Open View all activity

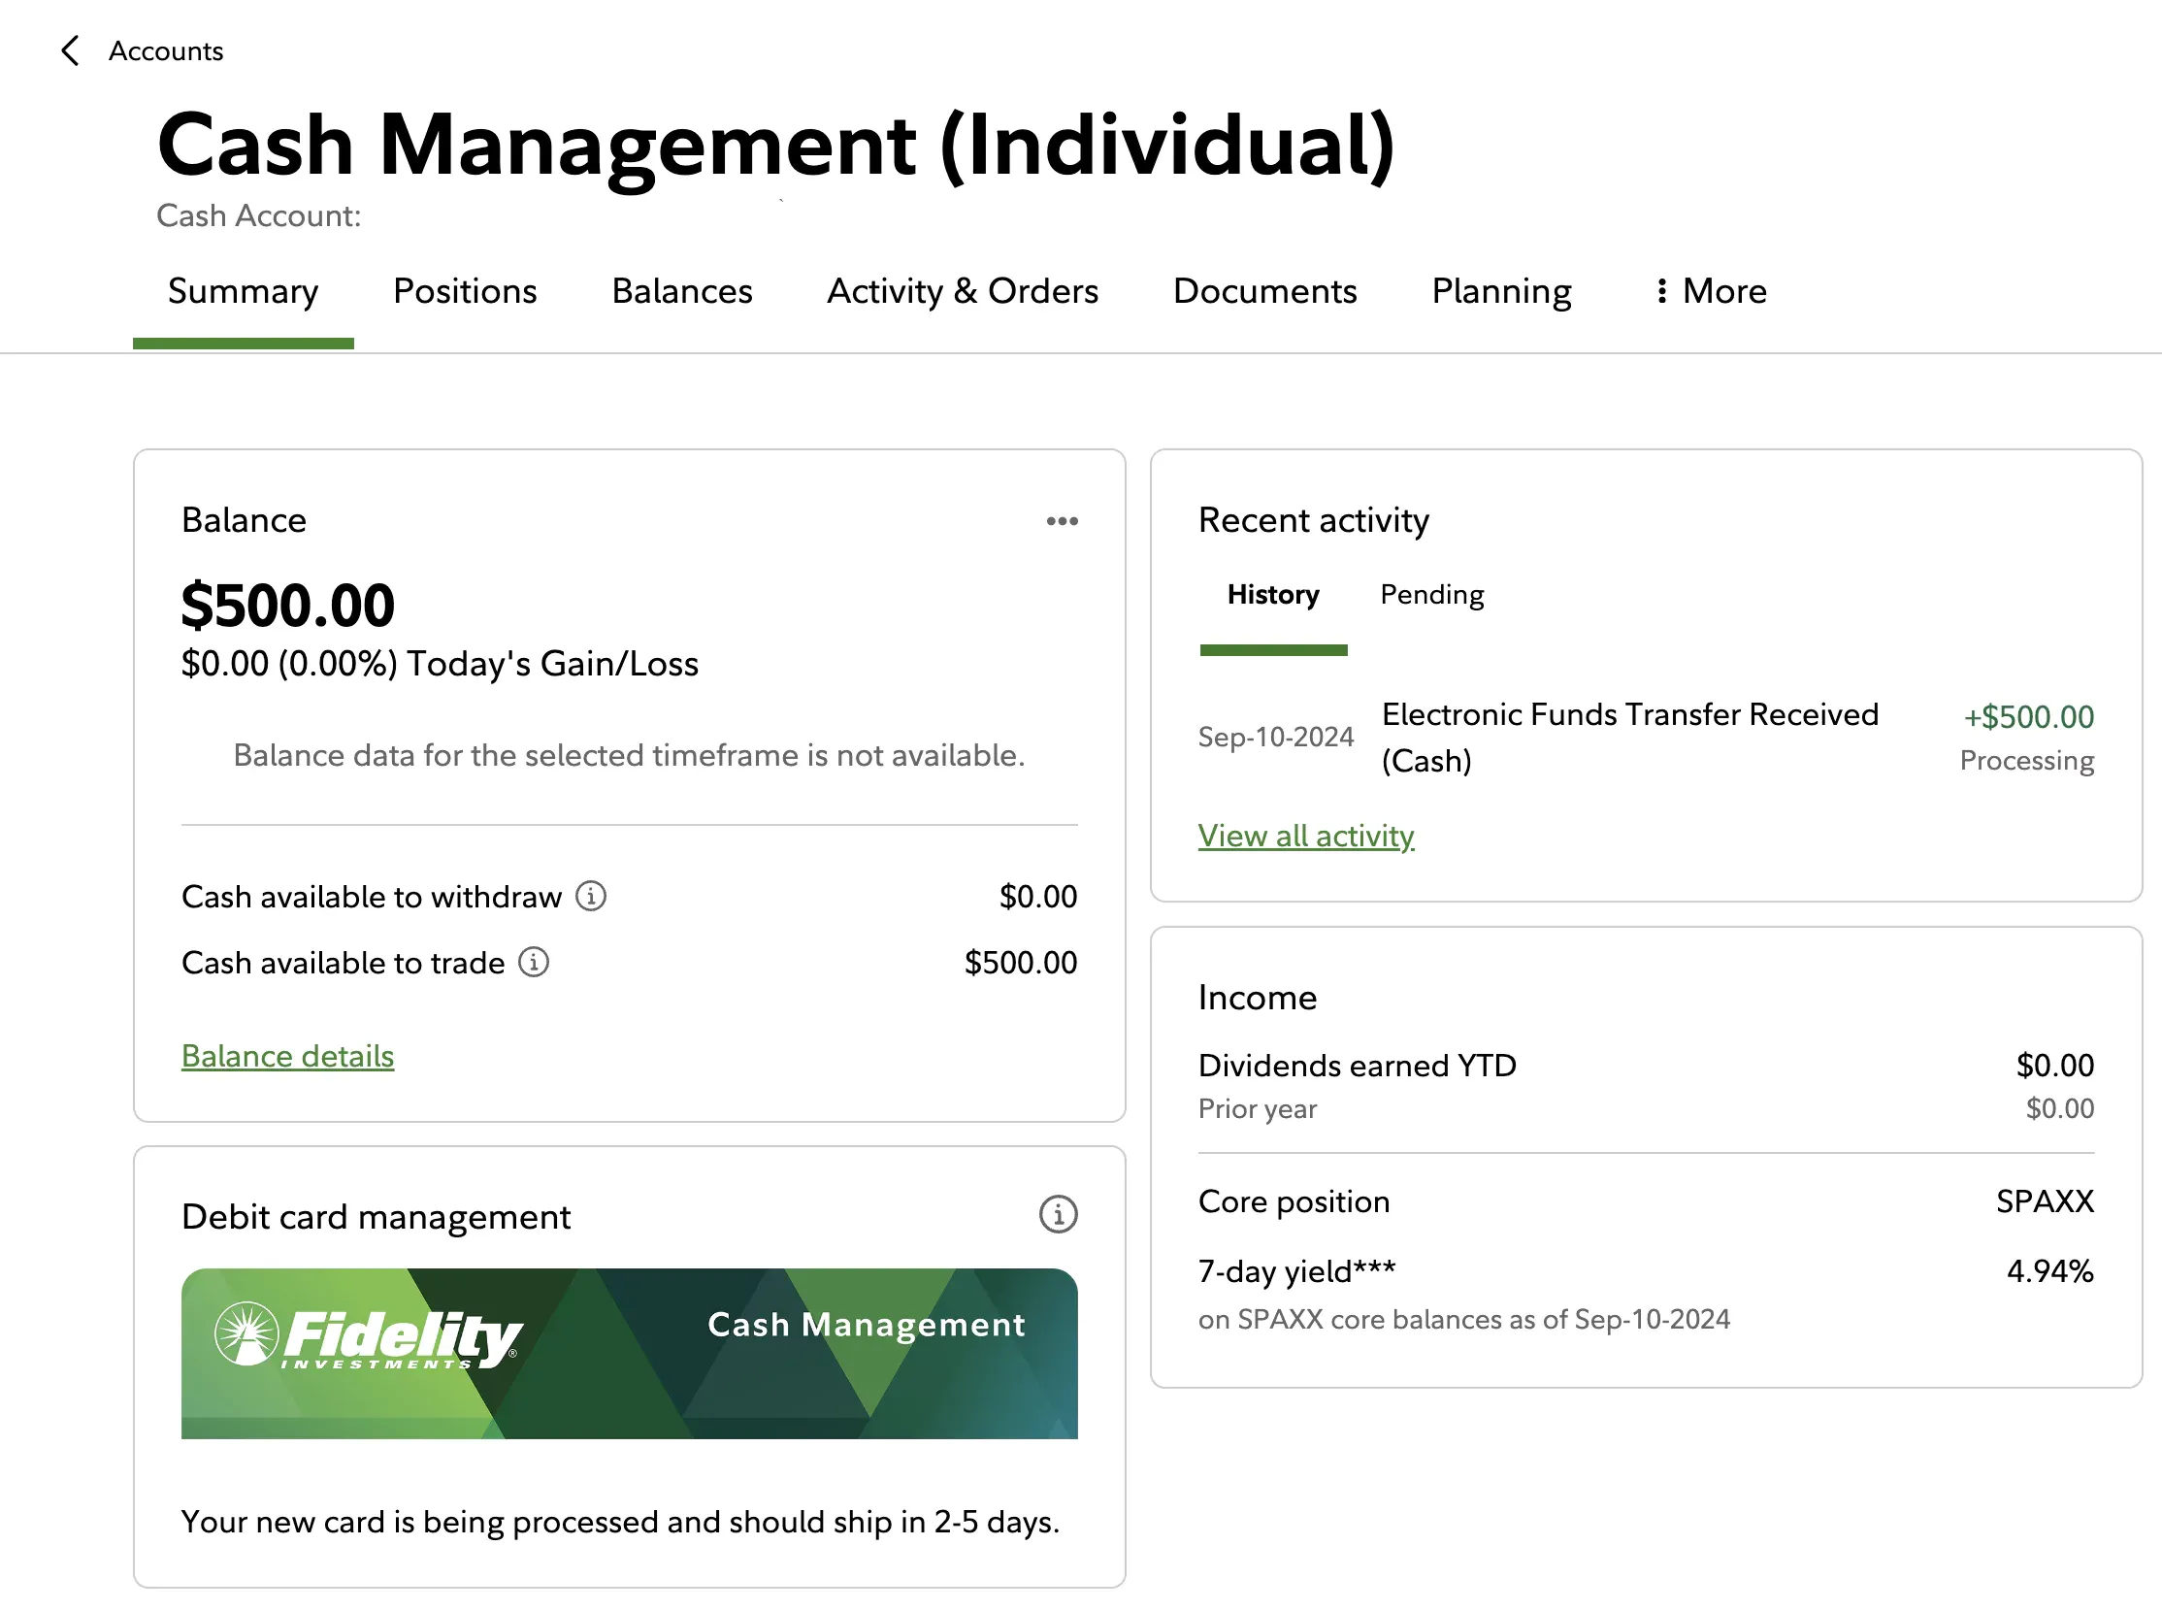pos(1306,836)
